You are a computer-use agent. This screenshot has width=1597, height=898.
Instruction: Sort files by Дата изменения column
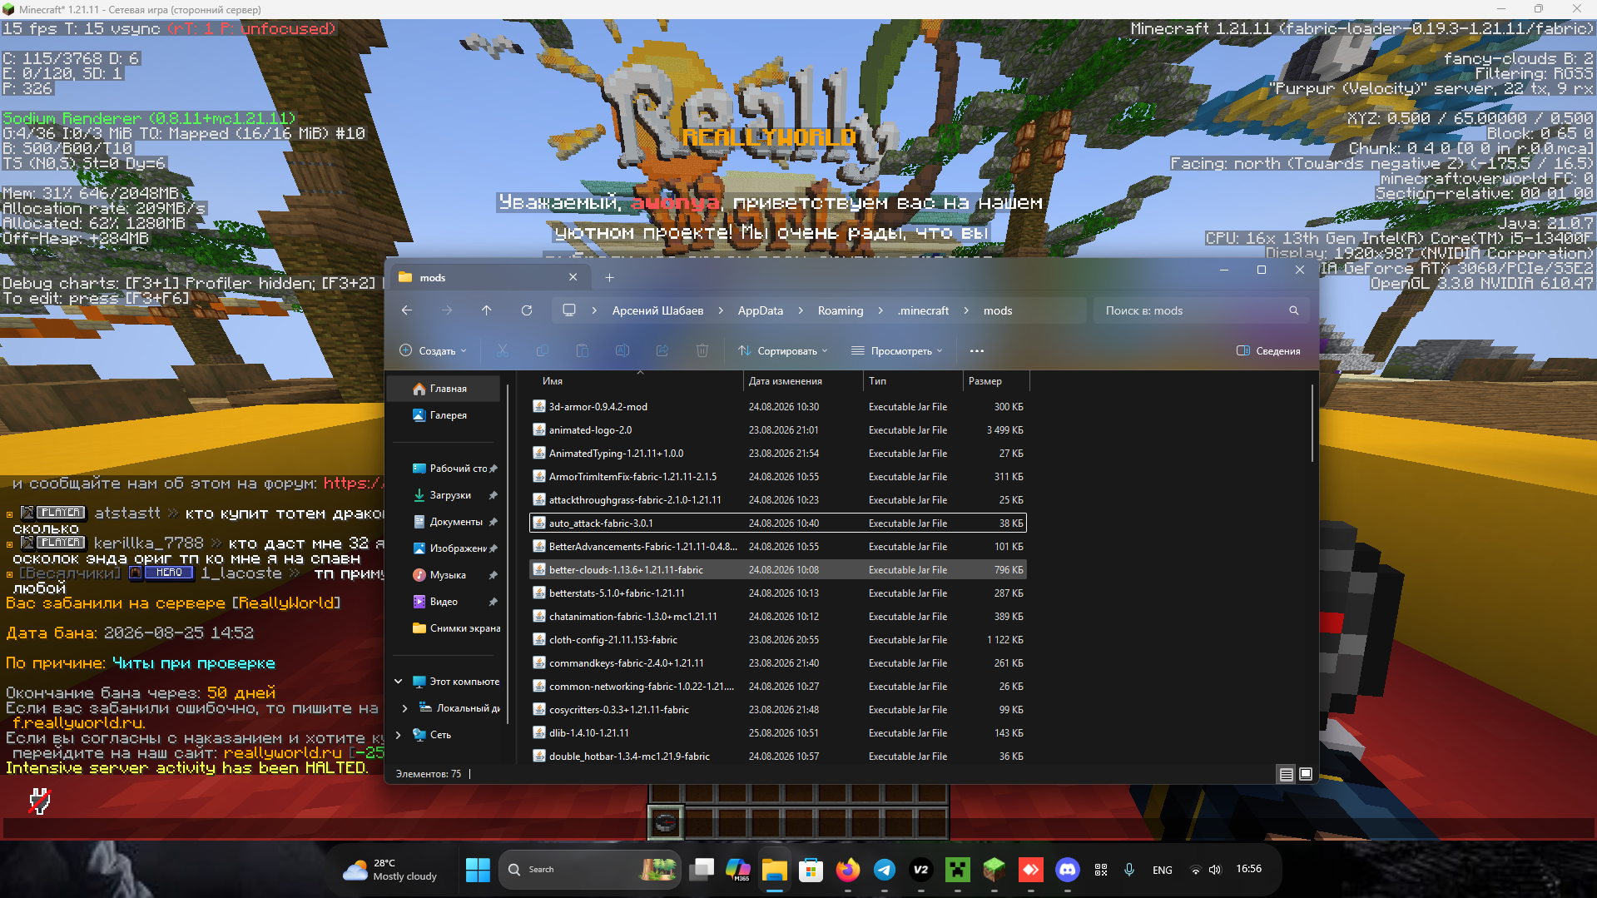pyautogui.click(x=803, y=381)
